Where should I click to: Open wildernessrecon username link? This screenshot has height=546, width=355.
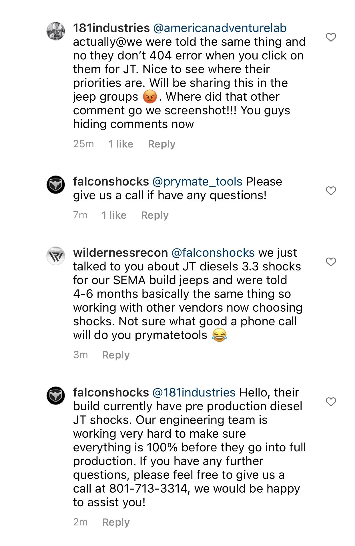coord(120,253)
